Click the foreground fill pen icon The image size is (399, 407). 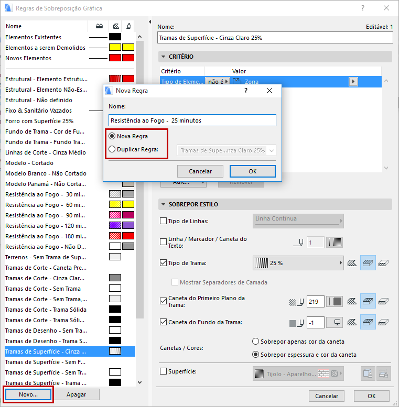[x=296, y=302]
